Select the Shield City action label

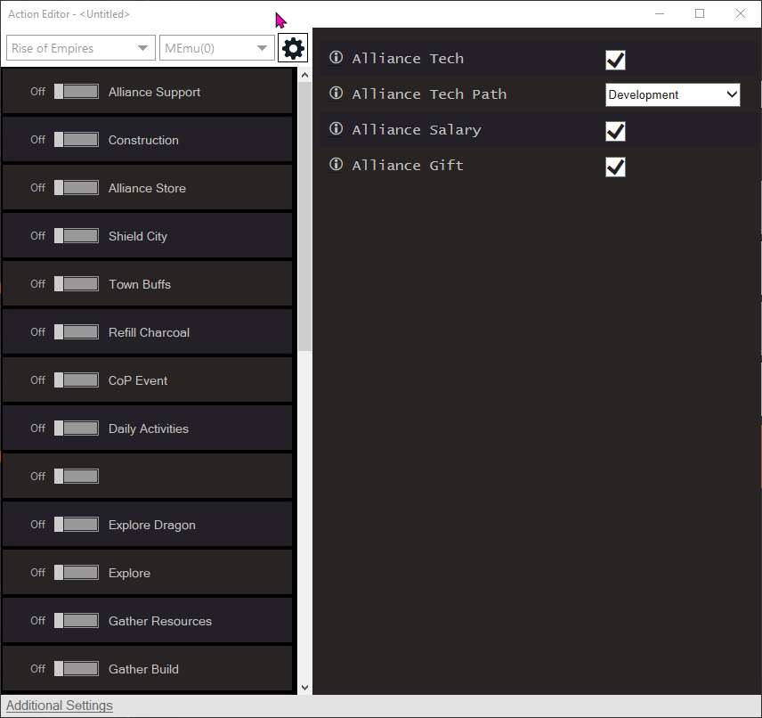(137, 236)
